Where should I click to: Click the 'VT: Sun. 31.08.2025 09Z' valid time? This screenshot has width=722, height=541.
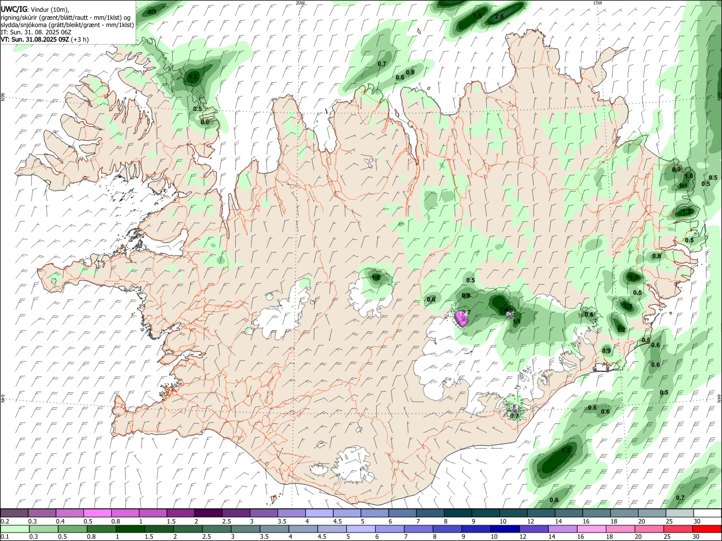(x=35, y=39)
